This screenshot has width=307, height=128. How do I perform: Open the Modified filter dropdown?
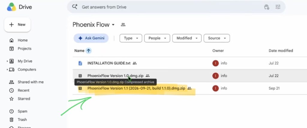pyautogui.click(x=187, y=38)
